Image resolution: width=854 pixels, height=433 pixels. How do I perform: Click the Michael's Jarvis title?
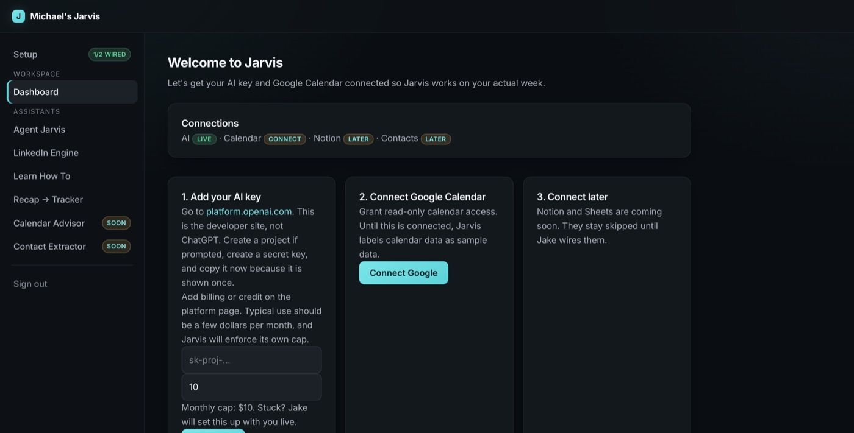click(65, 16)
